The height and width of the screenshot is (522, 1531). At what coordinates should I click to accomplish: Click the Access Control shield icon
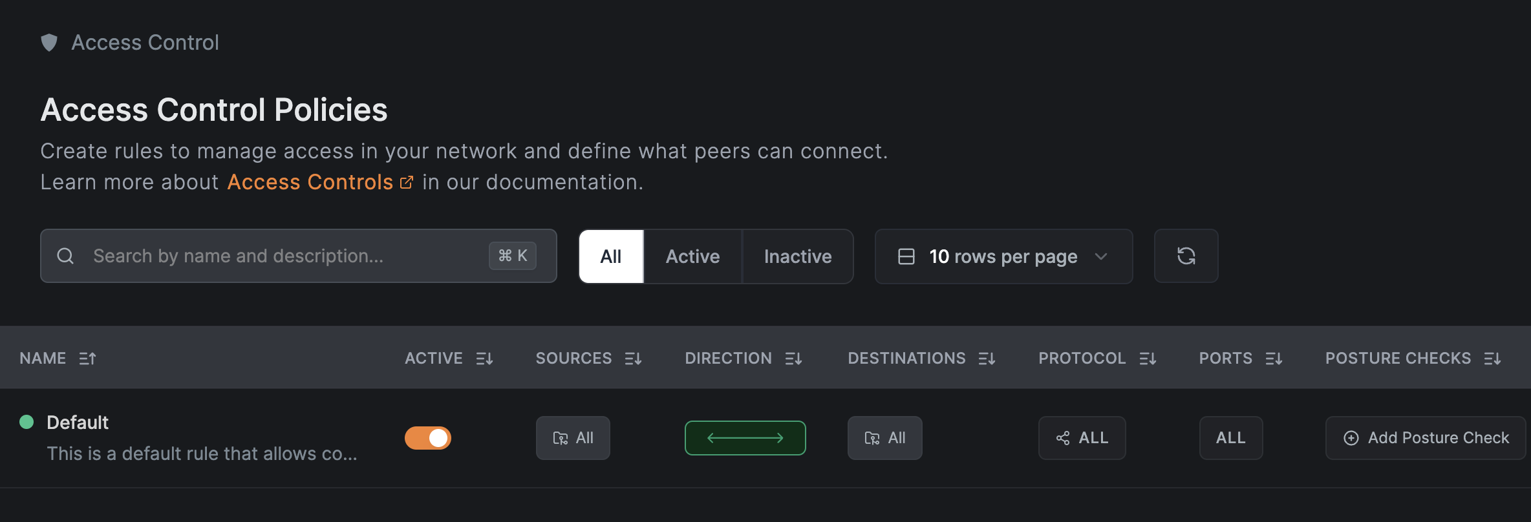click(x=49, y=43)
